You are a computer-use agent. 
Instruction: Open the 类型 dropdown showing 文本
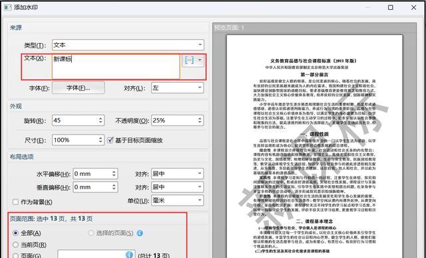128,45
